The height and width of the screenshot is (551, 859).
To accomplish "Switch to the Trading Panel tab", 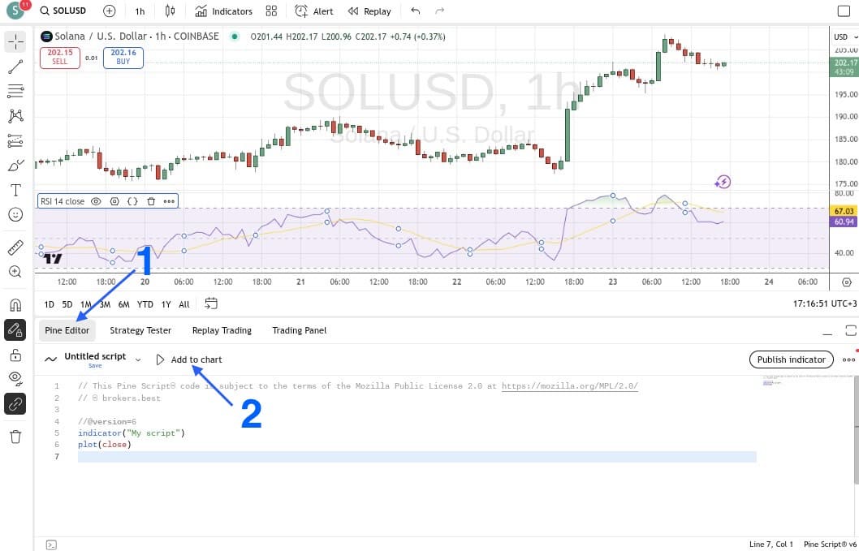I will [299, 330].
